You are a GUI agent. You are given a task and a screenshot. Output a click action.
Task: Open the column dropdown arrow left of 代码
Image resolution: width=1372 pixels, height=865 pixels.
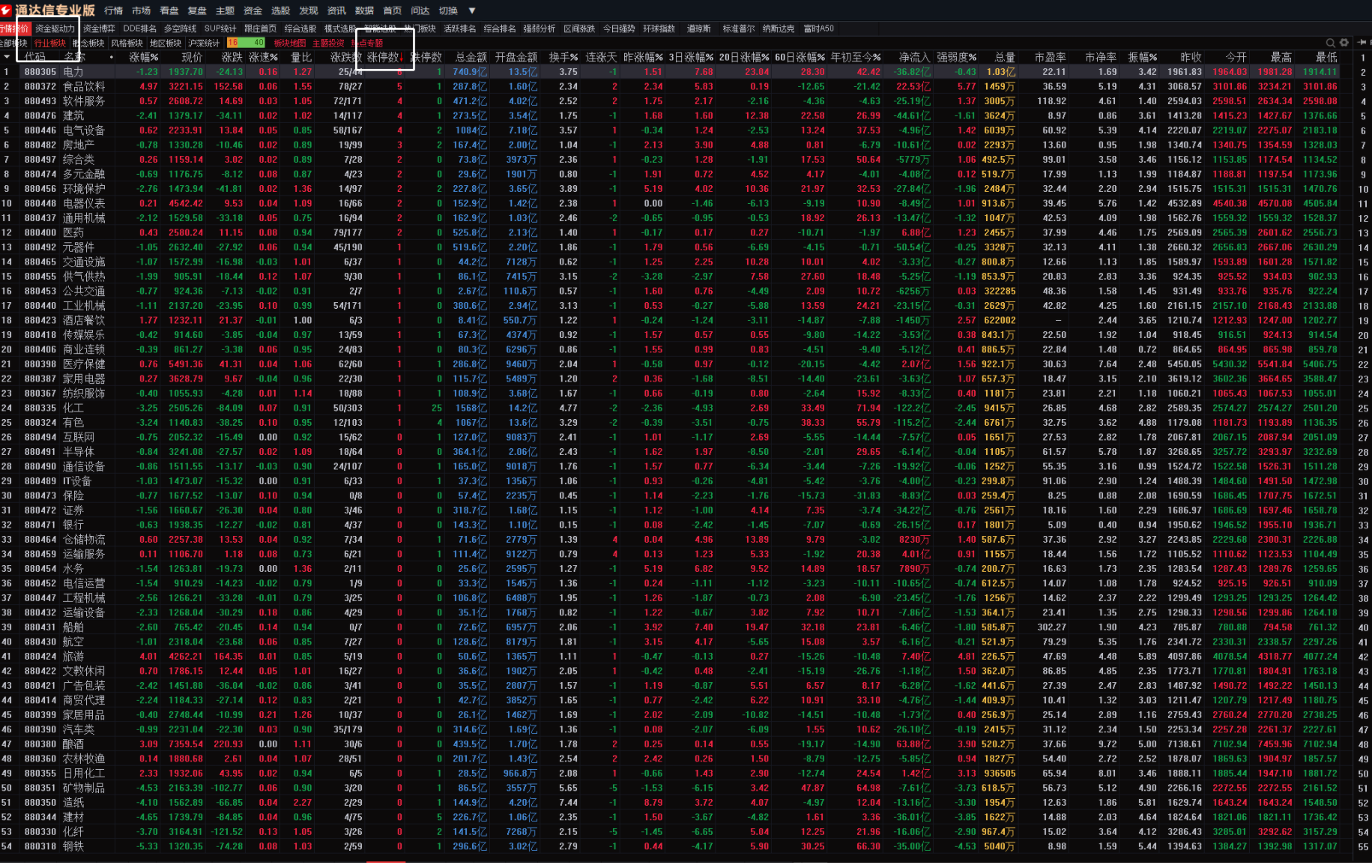click(x=7, y=57)
